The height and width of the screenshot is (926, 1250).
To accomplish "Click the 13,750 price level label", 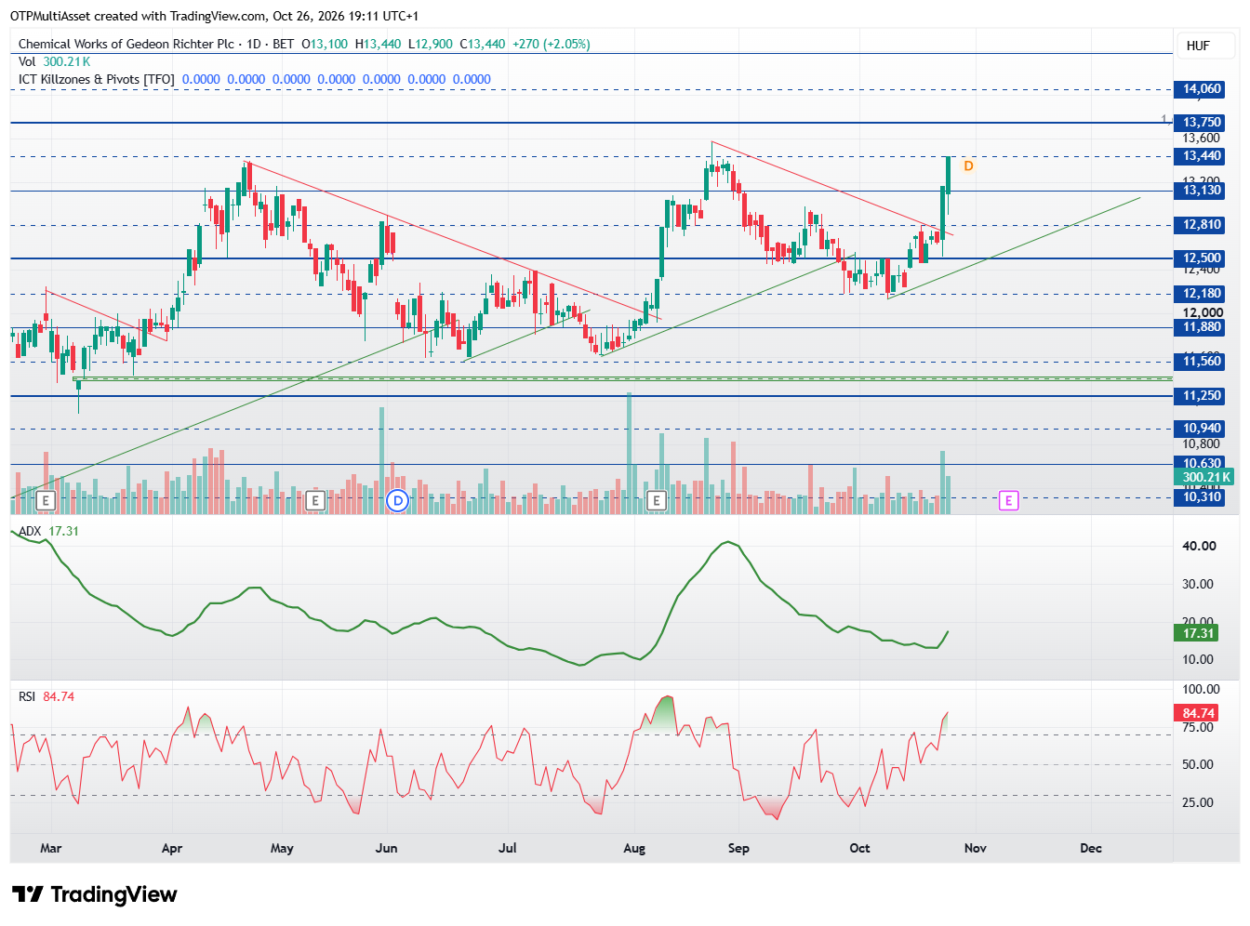I will click(x=1201, y=123).
